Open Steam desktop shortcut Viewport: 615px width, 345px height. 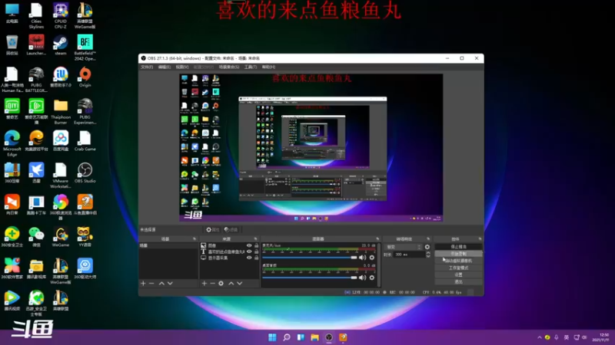pos(61,45)
